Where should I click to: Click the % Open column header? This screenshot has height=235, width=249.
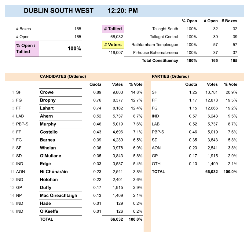pyautogui.click(x=189, y=21)
